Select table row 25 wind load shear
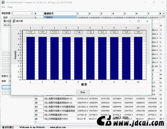Image resolution: width=167 pixels, height=129 pixels. click(57, 114)
